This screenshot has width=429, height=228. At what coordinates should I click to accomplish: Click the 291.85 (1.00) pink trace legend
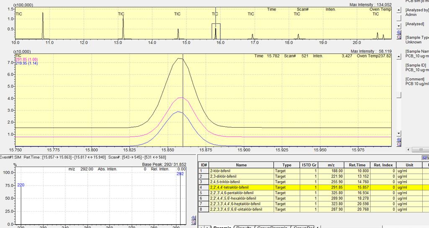26,59
